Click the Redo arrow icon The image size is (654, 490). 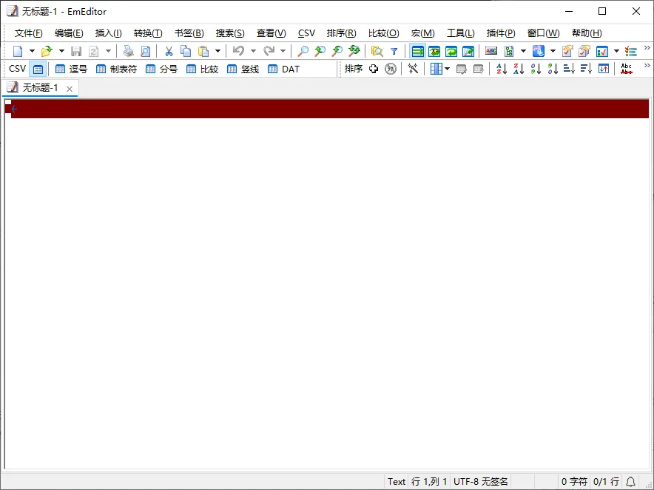coord(269,51)
